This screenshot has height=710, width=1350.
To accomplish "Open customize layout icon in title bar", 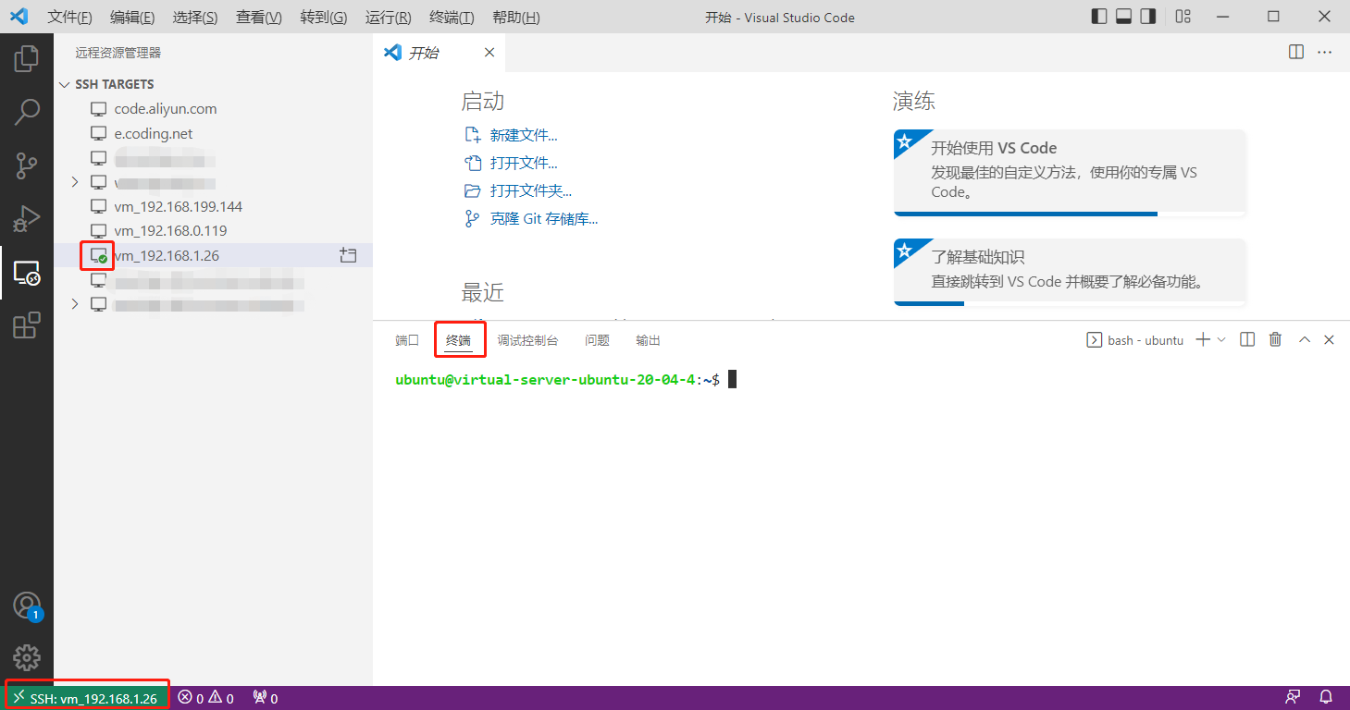I will pyautogui.click(x=1183, y=17).
